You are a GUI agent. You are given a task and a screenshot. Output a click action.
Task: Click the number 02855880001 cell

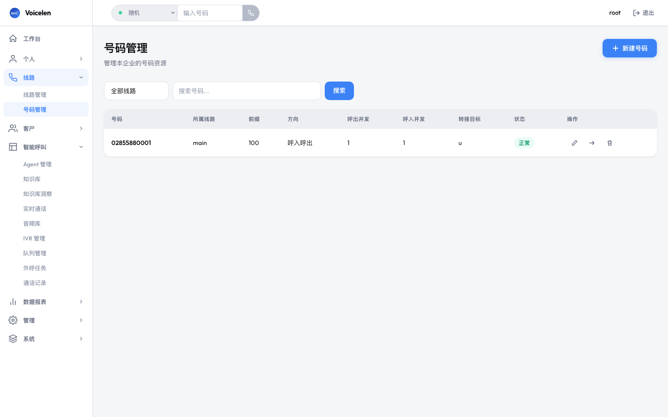coord(131,143)
